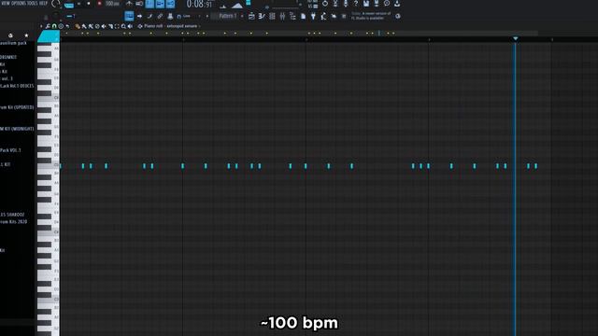Image resolution: width=598 pixels, height=336 pixels.
Task: Open the mixer icon
Action: click(x=282, y=16)
